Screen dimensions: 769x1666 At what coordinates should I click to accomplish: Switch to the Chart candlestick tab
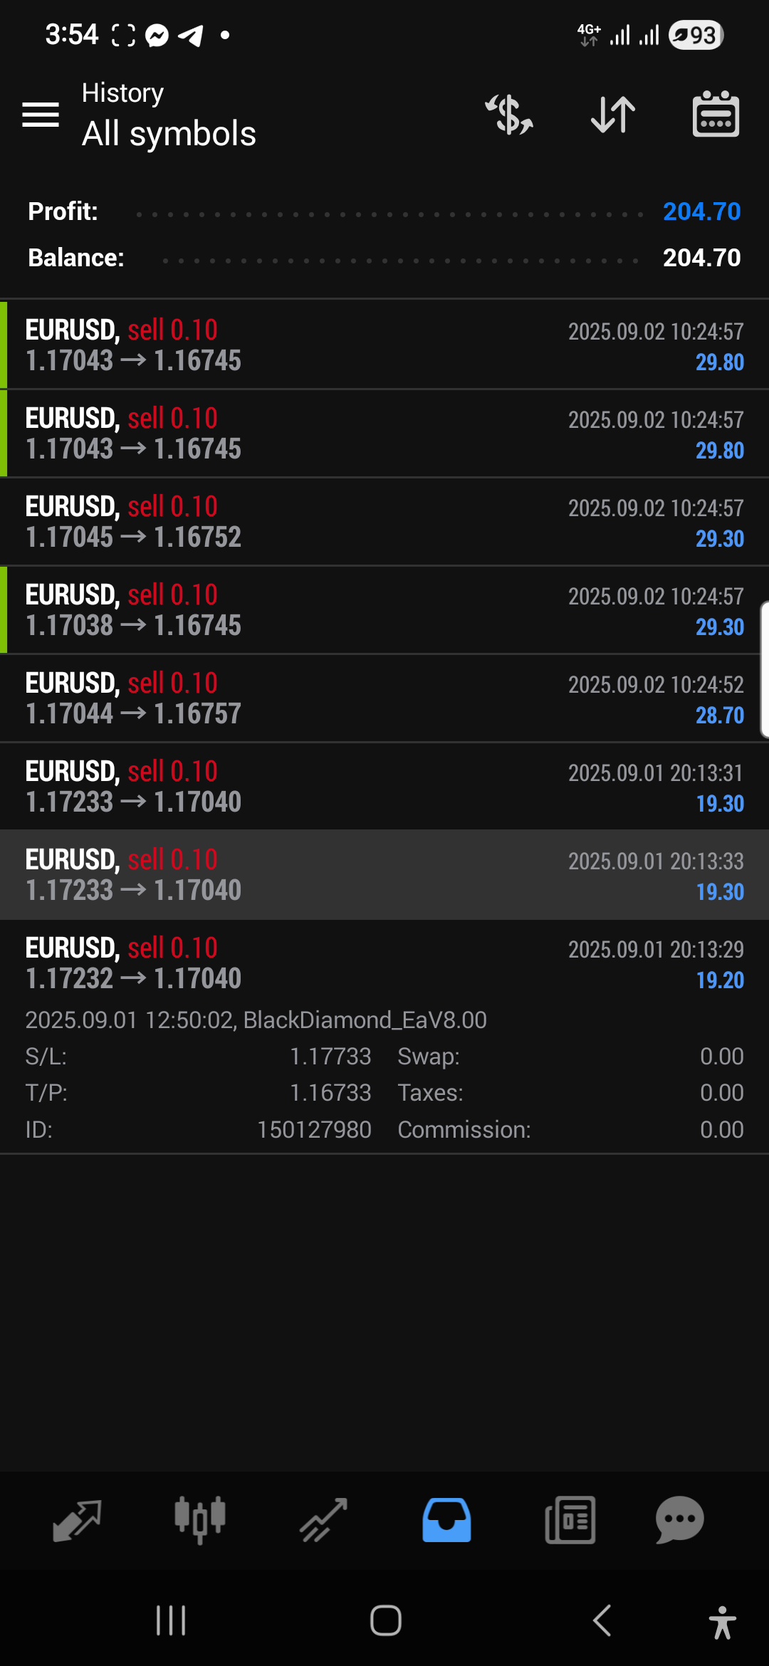200,1520
